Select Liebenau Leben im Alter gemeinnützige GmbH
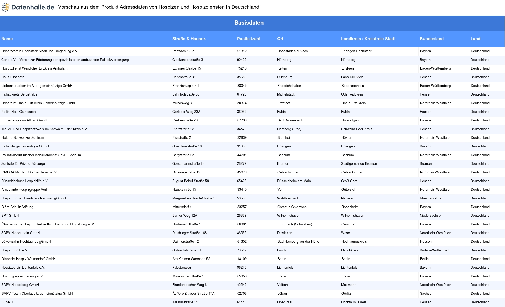Image resolution: width=505 pixels, height=307 pixels. coord(37,86)
